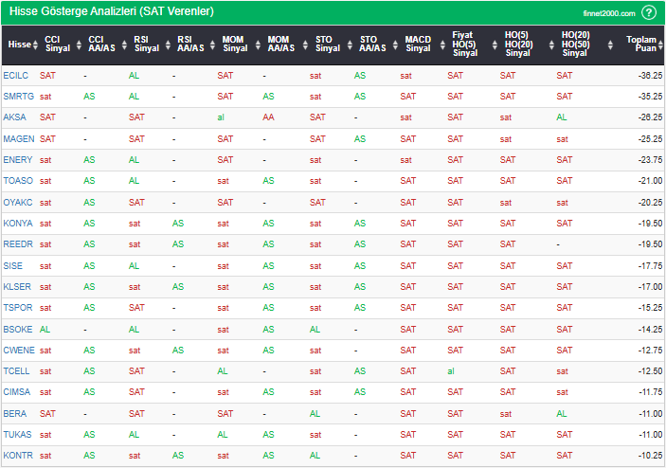
Task: Sort by HO(5) HO(20) Sinyal arrows
Action: pos(551,45)
